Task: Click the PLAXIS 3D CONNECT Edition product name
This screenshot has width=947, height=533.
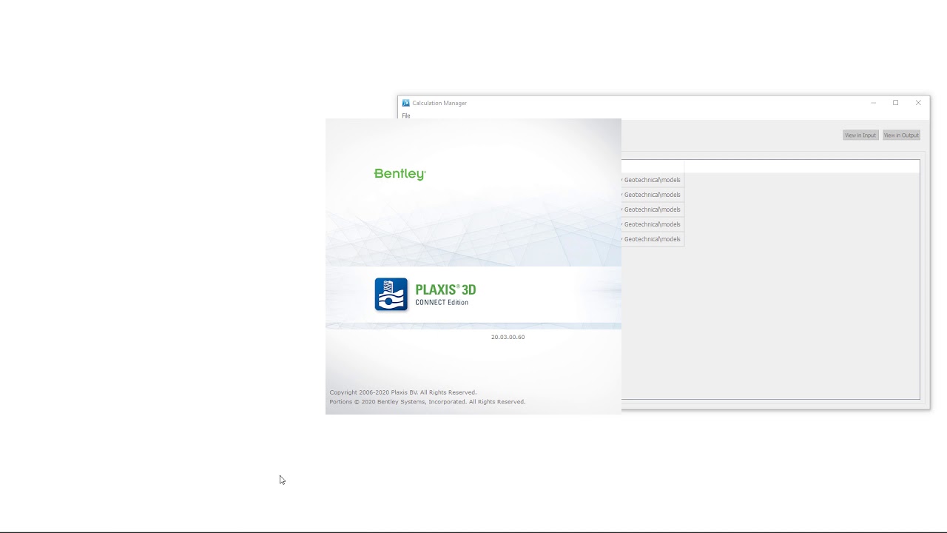Action: click(445, 295)
